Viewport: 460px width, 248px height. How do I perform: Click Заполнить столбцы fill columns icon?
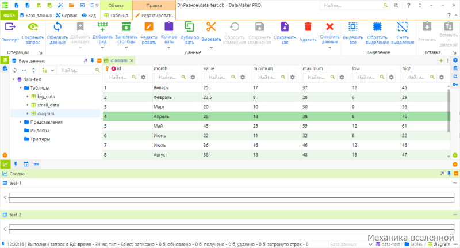126,27
